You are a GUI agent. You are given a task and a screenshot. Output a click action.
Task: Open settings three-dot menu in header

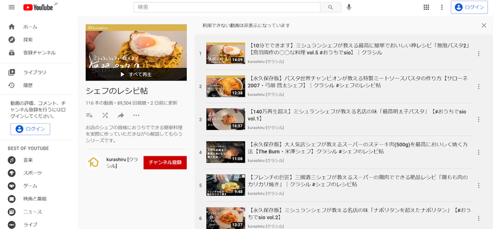442,7
